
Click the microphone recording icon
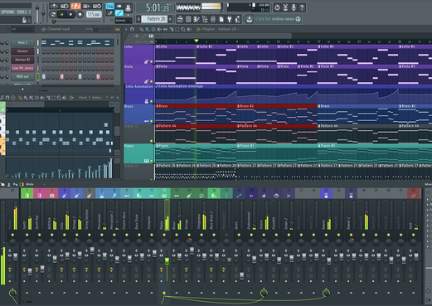coord(294,7)
